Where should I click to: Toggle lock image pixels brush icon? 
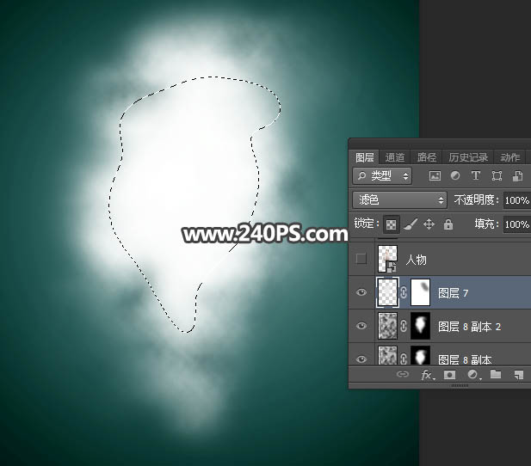point(411,224)
